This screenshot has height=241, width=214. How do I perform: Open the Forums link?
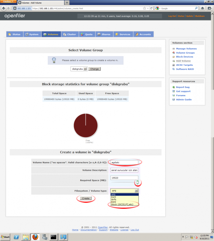point(181,95)
